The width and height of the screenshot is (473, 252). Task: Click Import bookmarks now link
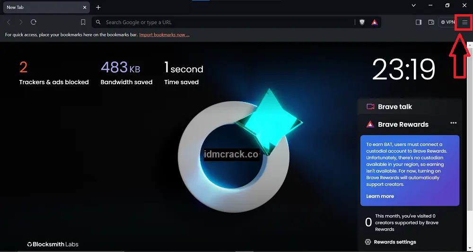point(165,35)
